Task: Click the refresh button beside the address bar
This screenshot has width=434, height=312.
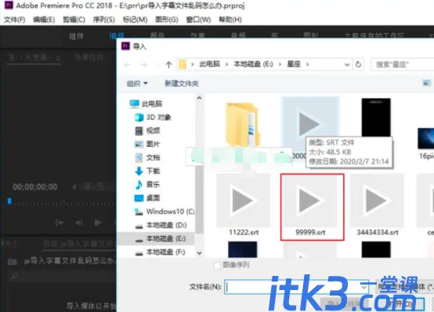Action: tap(358, 64)
